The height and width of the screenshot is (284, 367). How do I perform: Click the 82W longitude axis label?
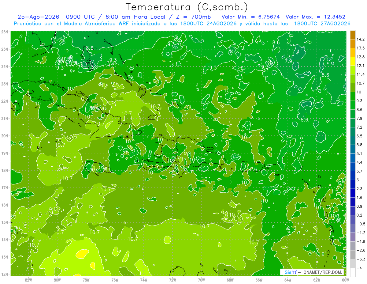click(28, 280)
